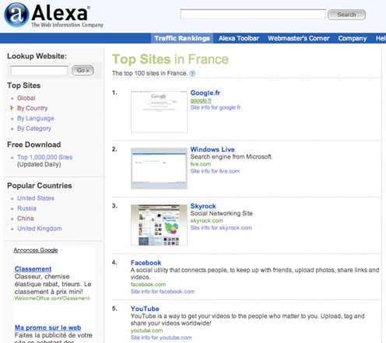Focus the top search input field
This screenshot has width=386, height=343.
(253, 14)
